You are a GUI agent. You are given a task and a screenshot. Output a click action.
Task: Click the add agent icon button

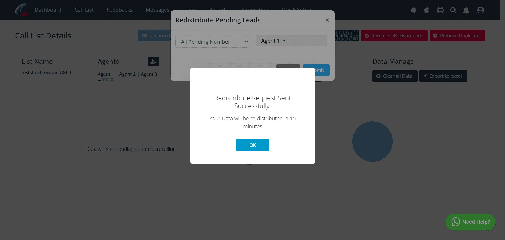pos(153,62)
